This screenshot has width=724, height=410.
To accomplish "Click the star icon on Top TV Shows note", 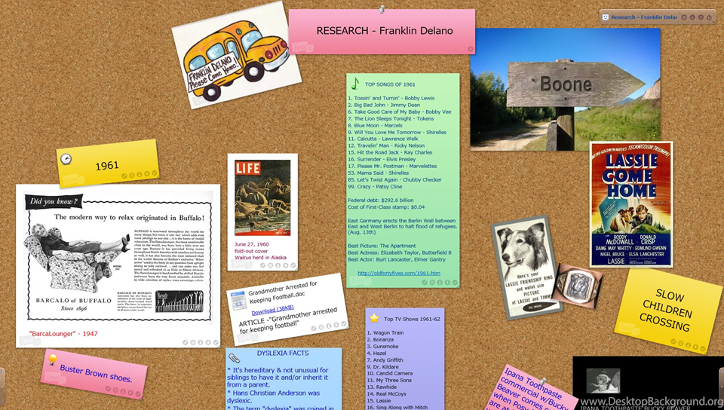I will (x=374, y=318).
